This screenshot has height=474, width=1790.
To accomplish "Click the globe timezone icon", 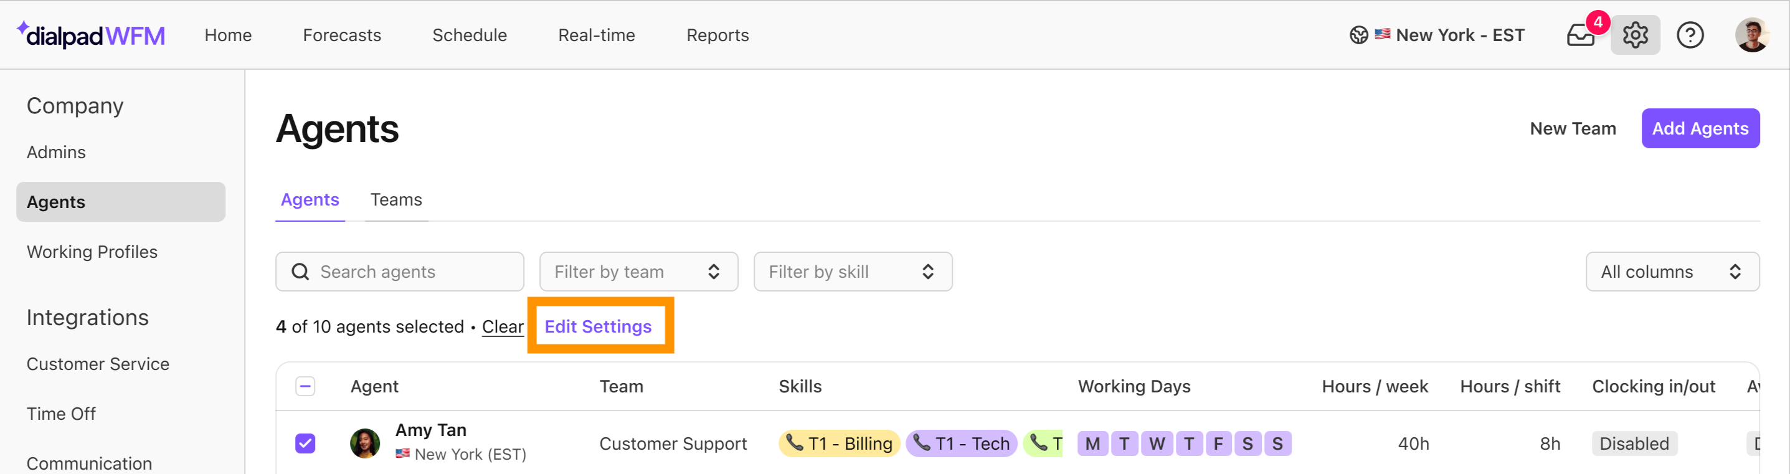I will coord(1358,35).
